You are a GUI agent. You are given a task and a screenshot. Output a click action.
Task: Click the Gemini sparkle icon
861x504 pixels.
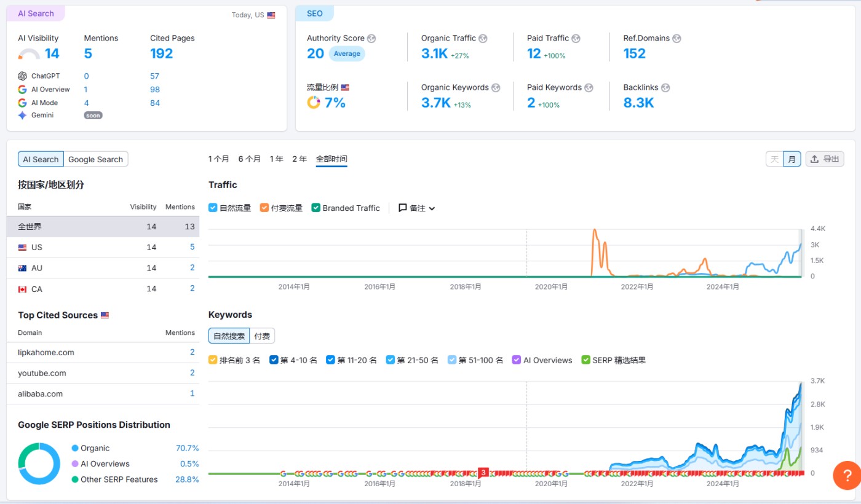(x=23, y=116)
